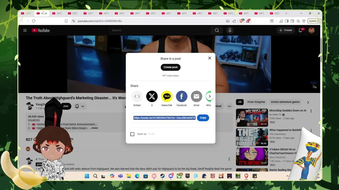Enable the Start at checkbox
The width and height of the screenshot is (339, 190).
132,134
